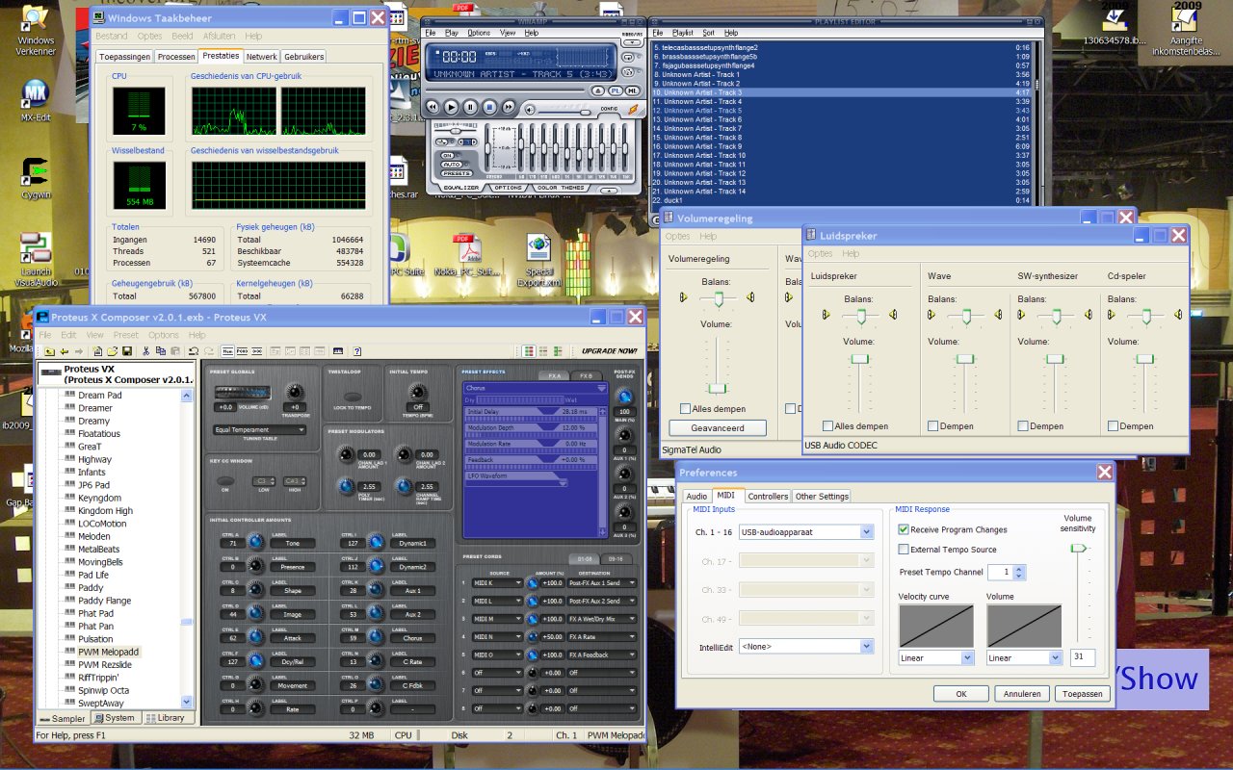Toggle the Winamp ML media library button
The height and width of the screenshot is (770, 1233).
click(633, 90)
